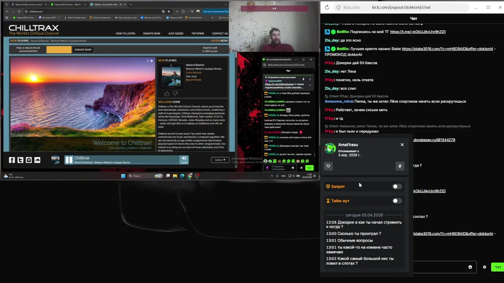Open Windows Start button on taskbar
Screen dimensions: 504x283
pyautogui.click(x=123, y=176)
